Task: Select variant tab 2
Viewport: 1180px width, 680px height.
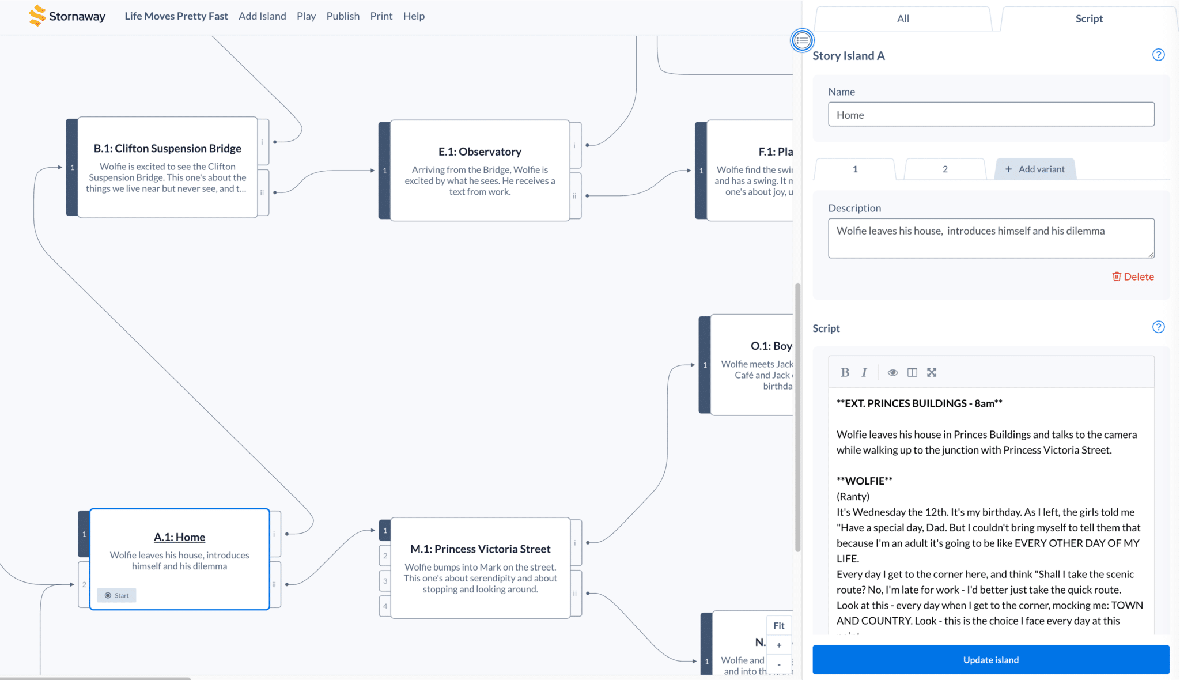Action: (x=945, y=169)
